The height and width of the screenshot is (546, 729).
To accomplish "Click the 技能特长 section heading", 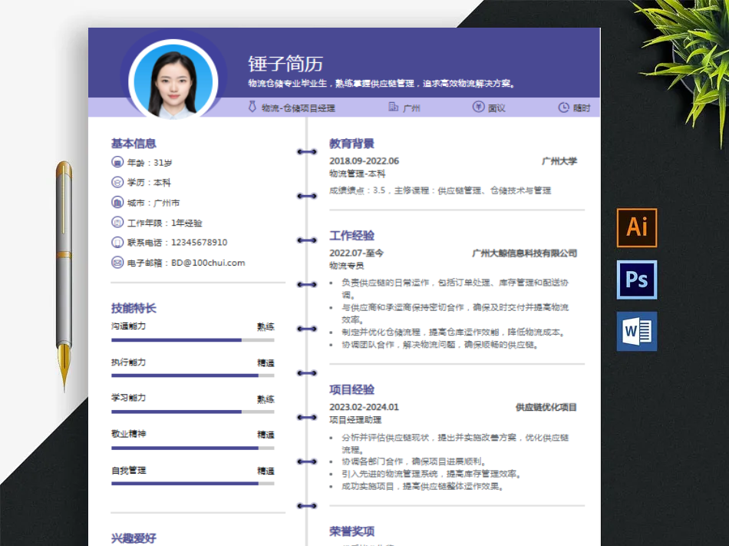I will tap(134, 308).
